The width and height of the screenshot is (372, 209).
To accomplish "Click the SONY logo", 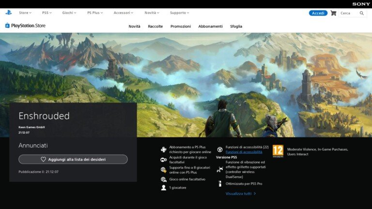I will pyautogui.click(x=361, y=4).
